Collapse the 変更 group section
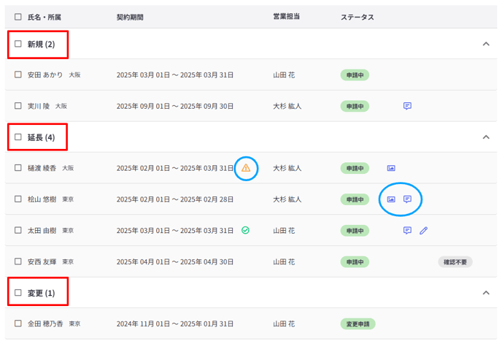Image resolution: width=502 pixels, height=344 pixels. 486,293
